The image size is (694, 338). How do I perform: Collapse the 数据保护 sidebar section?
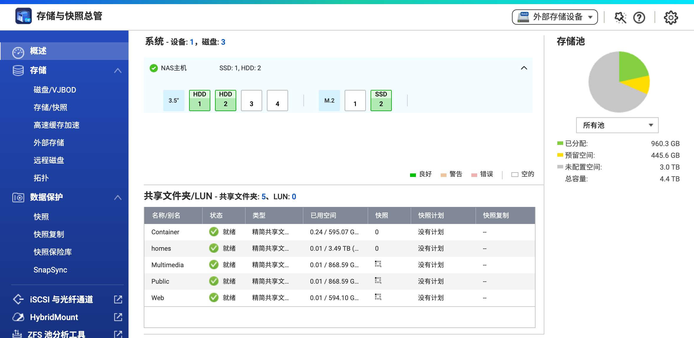[x=118, y=197]
